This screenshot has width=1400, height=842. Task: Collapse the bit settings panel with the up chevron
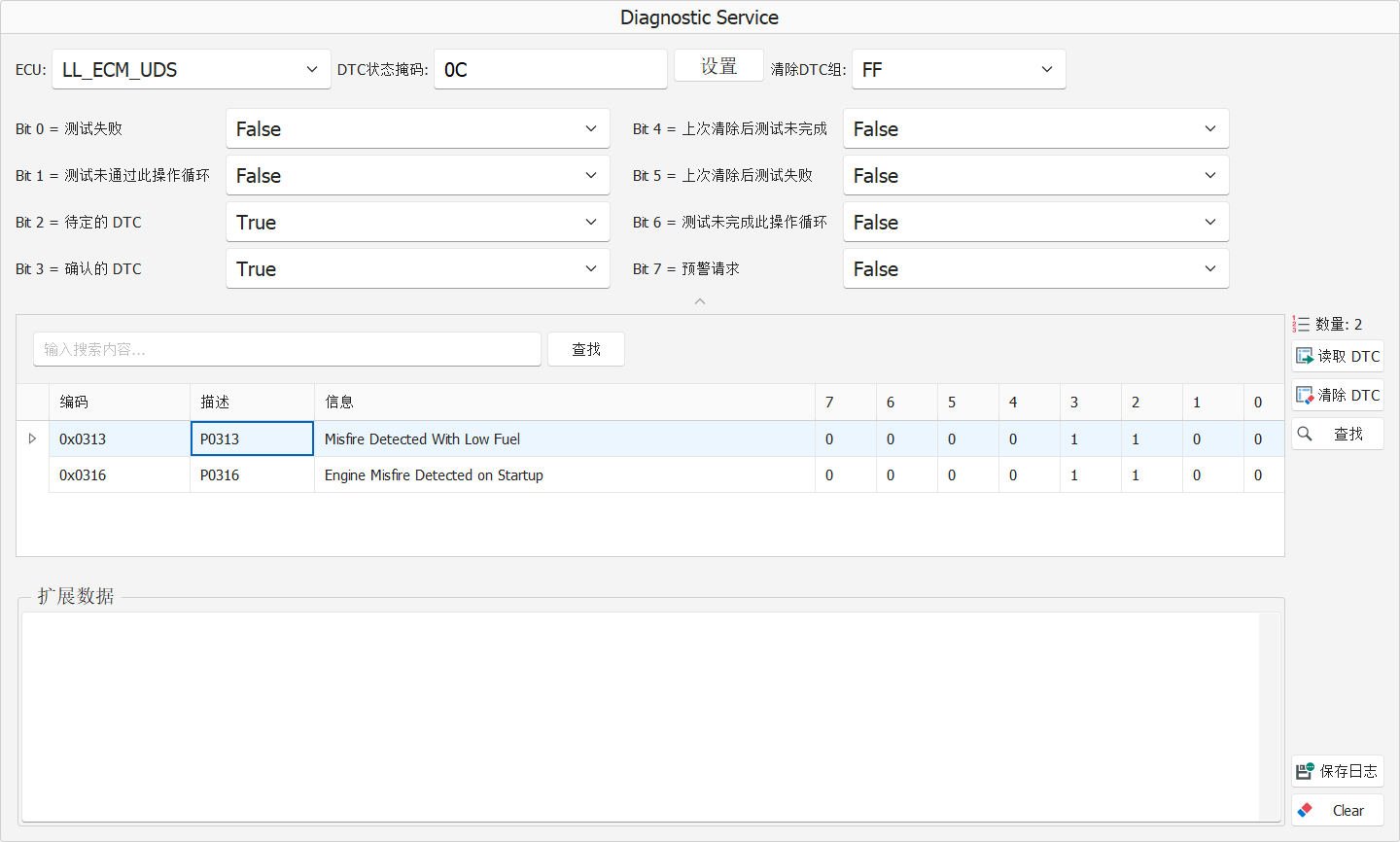[x=700, y=301]
